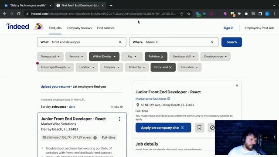Toggle the browser side panel icon

point(260,14)
